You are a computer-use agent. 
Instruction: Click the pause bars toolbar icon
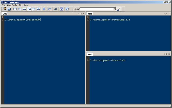[44, 9]
